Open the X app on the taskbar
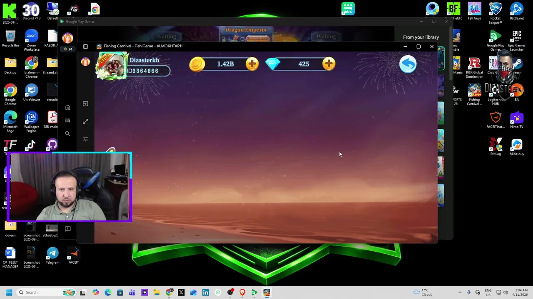 click(181, 292)
